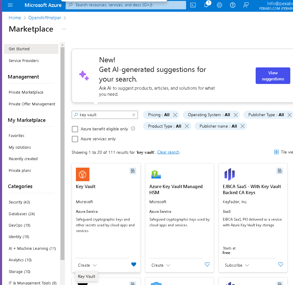Image resolution: width=293 pixels, height=285 pixels.
Task: Filter by DevOps (19) category
Action: tap(20, 225)
